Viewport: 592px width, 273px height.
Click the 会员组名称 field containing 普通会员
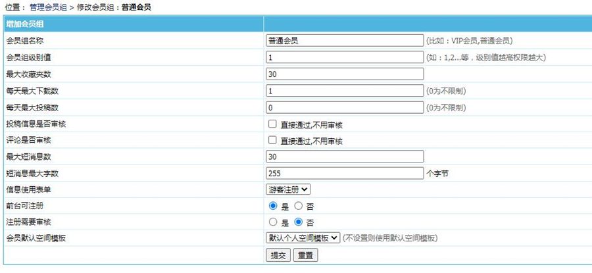pyautogui.click(x=345, y=41)
